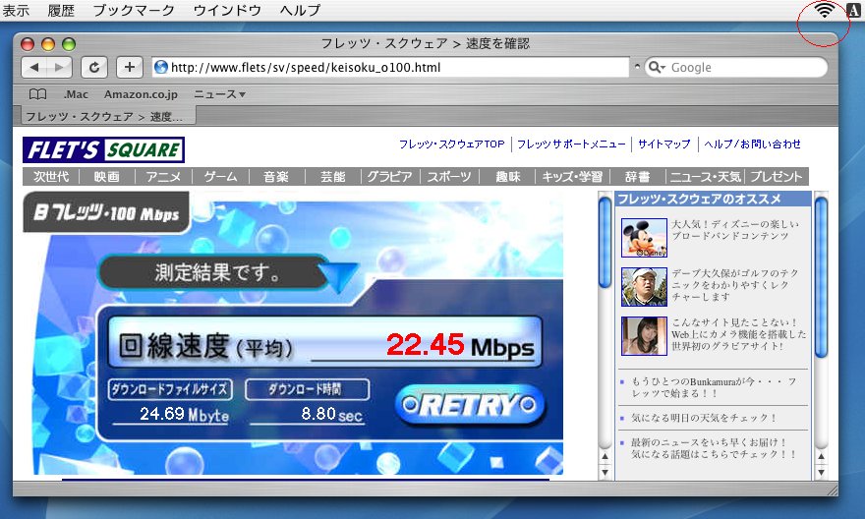Click the Google search field

click(x=736, y=67)
